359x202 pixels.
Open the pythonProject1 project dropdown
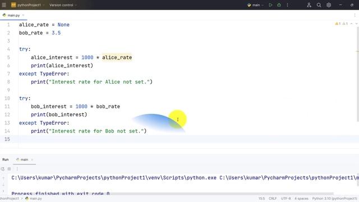click(x=27, y=5)
